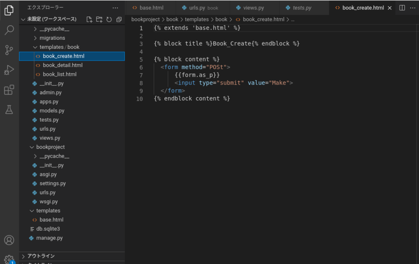This screenshot has width=419, height=264.
Task: Split the editor using the top-right icon
Action: [x=402, y=7]
